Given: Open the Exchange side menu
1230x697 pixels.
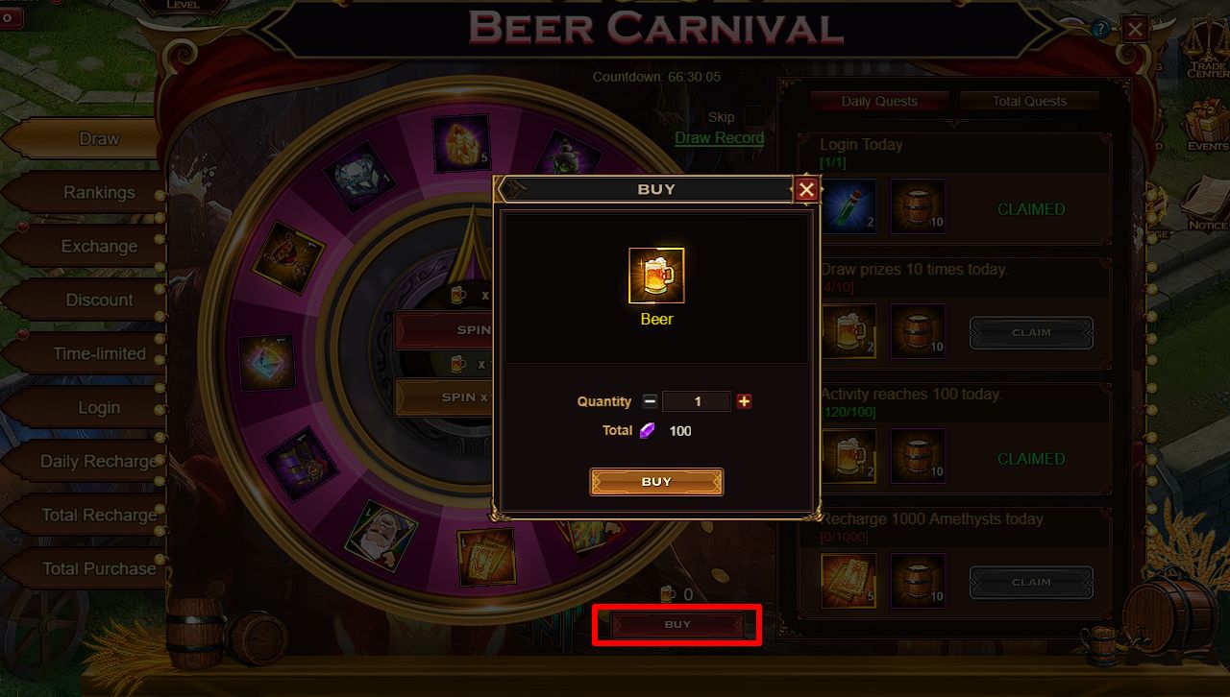Looking at the screenshot, I should (99, 246).
